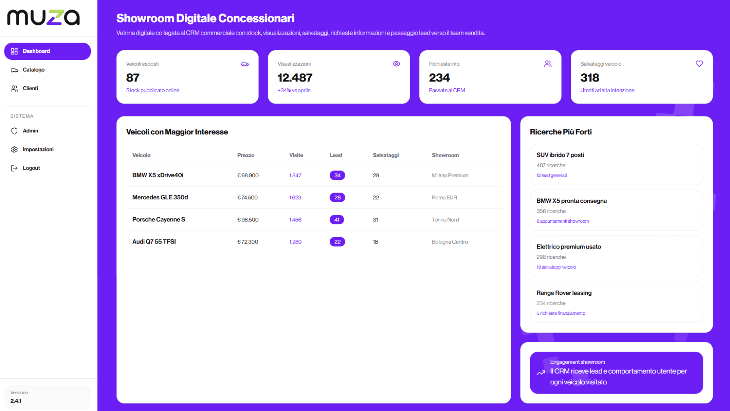Image resolution: width=730 pixels, height=411 pixels.
Task: Click the visits value 1.623
Action: click(x=295, y=198)
